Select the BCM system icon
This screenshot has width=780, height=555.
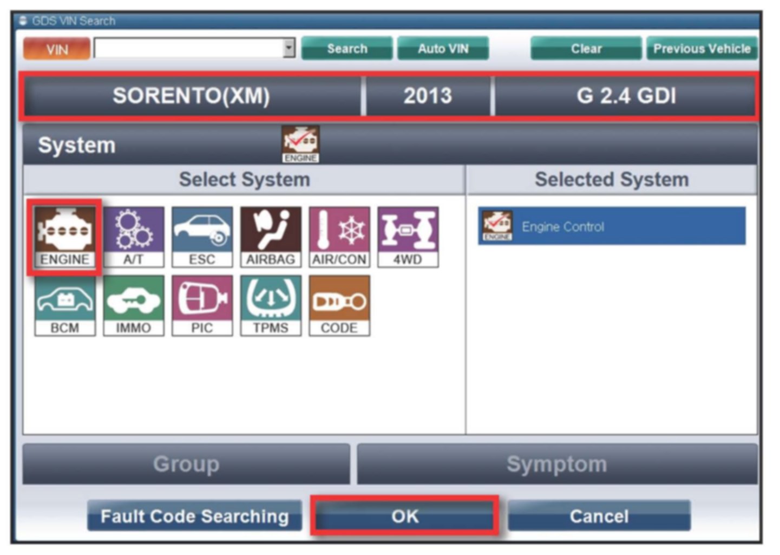(x=64, y=305)
